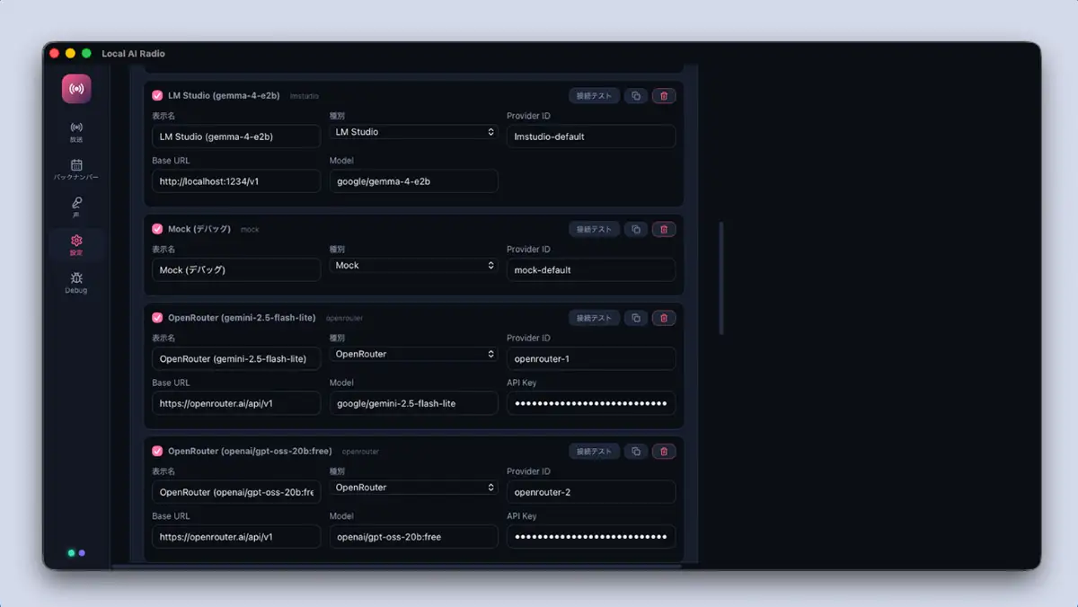
Task: Open 種別 dropdown for the openrouter-2 provider
Action: 413,488
